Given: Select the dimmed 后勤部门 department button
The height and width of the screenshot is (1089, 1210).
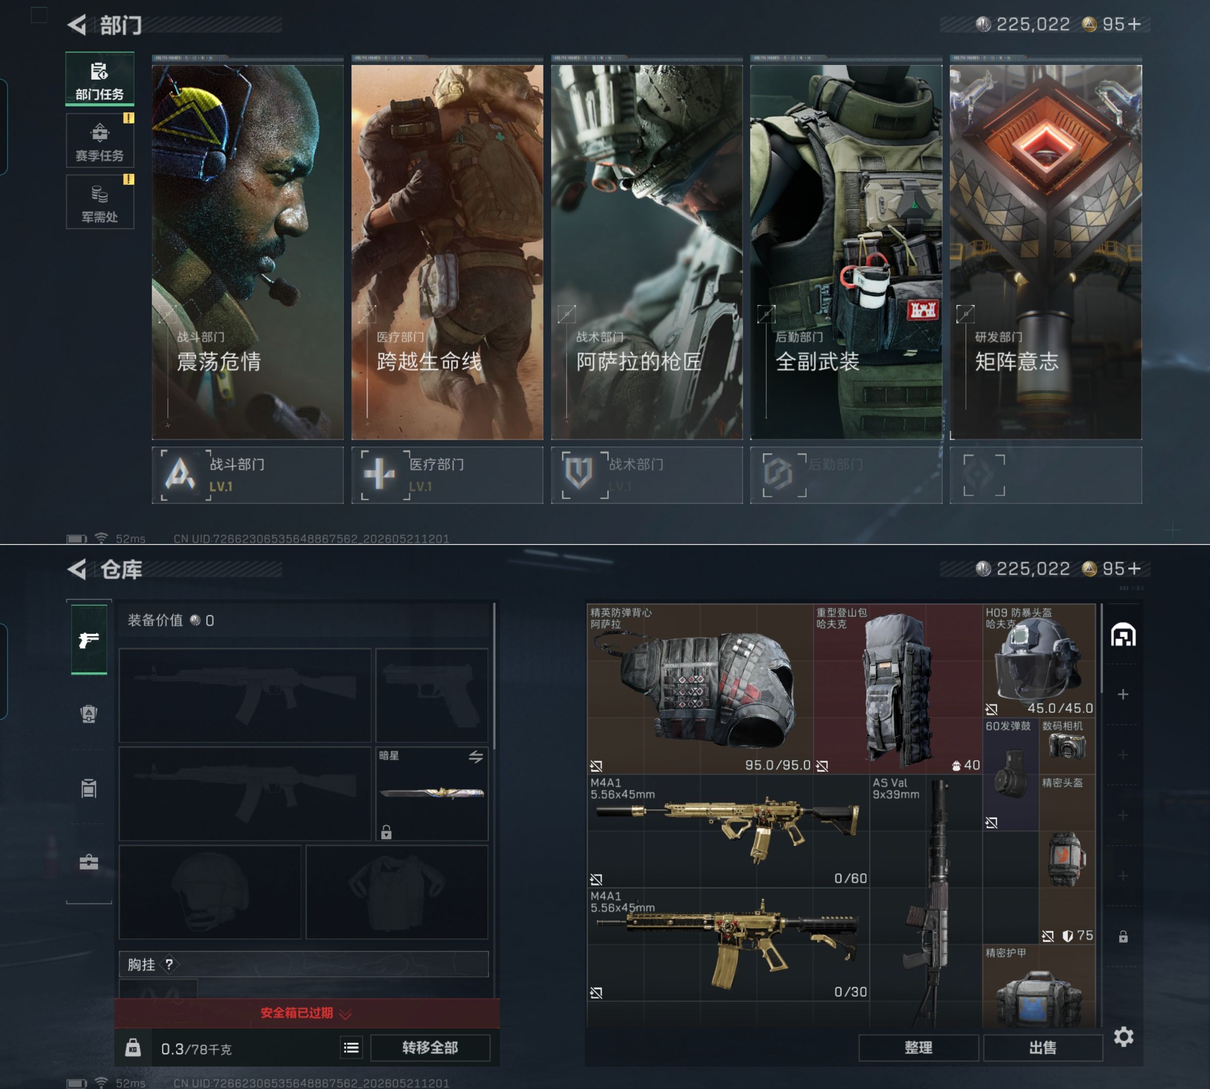Looking at the screenshot, I should click(846, 475).
